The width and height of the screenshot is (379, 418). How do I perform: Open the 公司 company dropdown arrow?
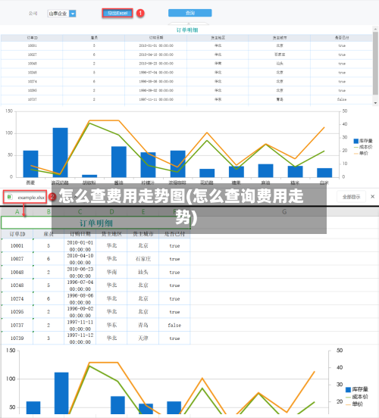coord(72,14)
